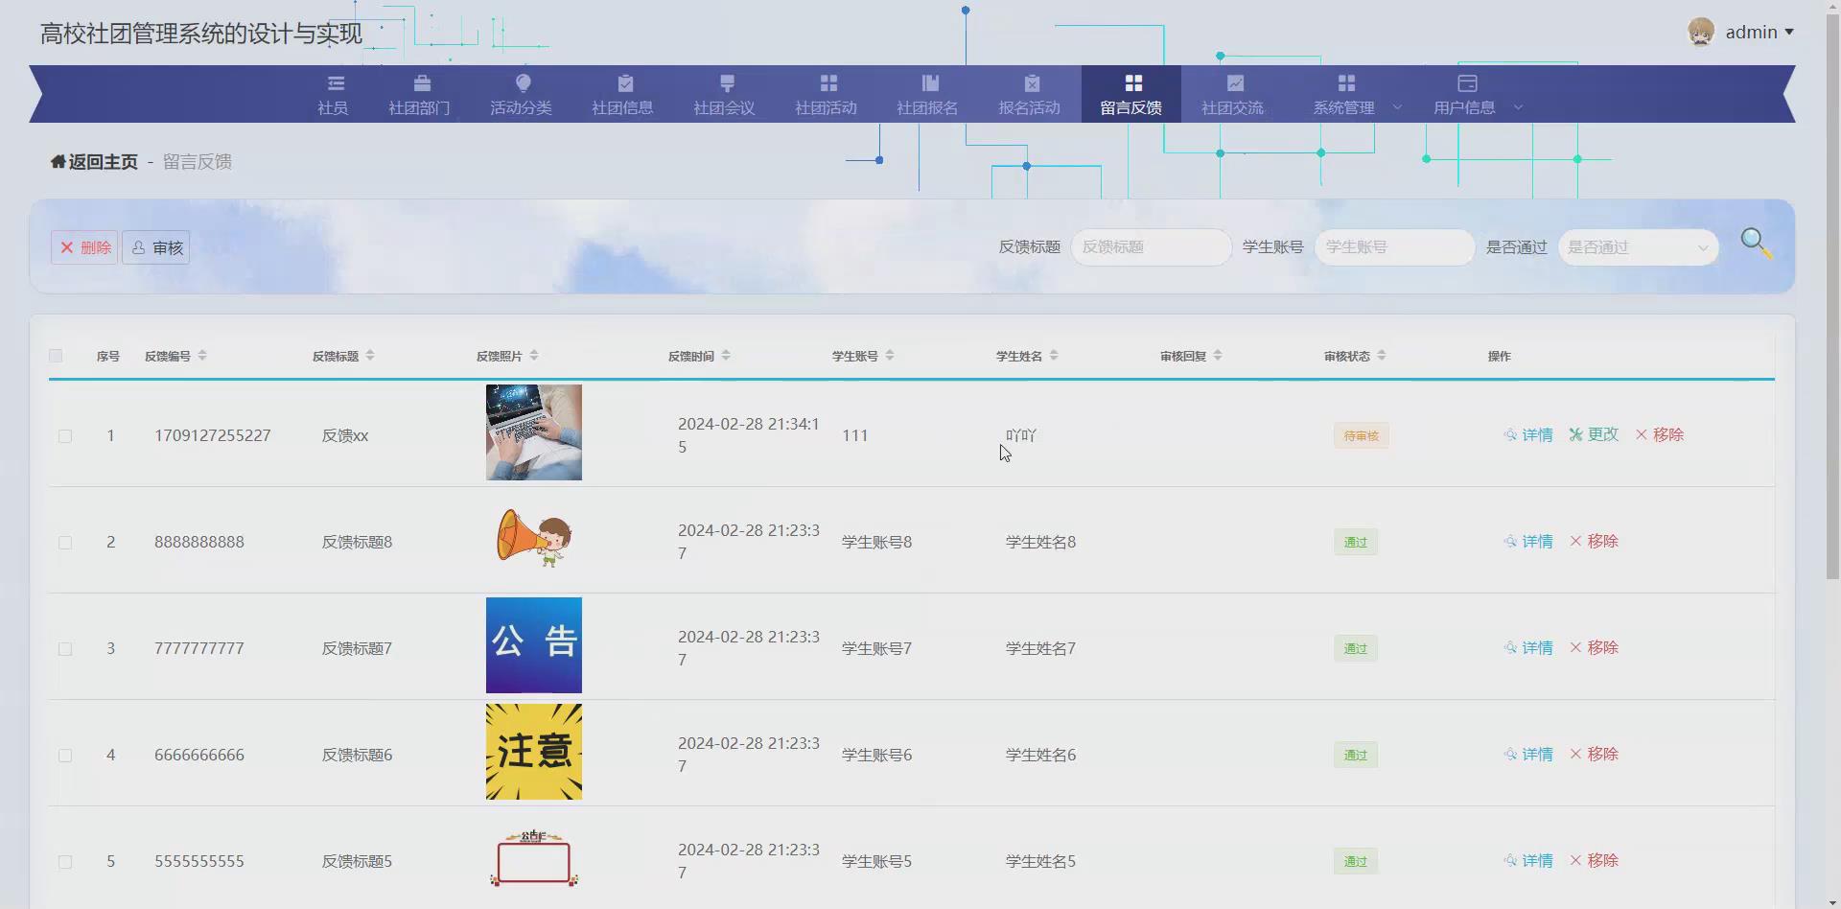Check the select-all checkbox in table header
Viewport: 1841px width, 909px height.
tap(55, 356)
